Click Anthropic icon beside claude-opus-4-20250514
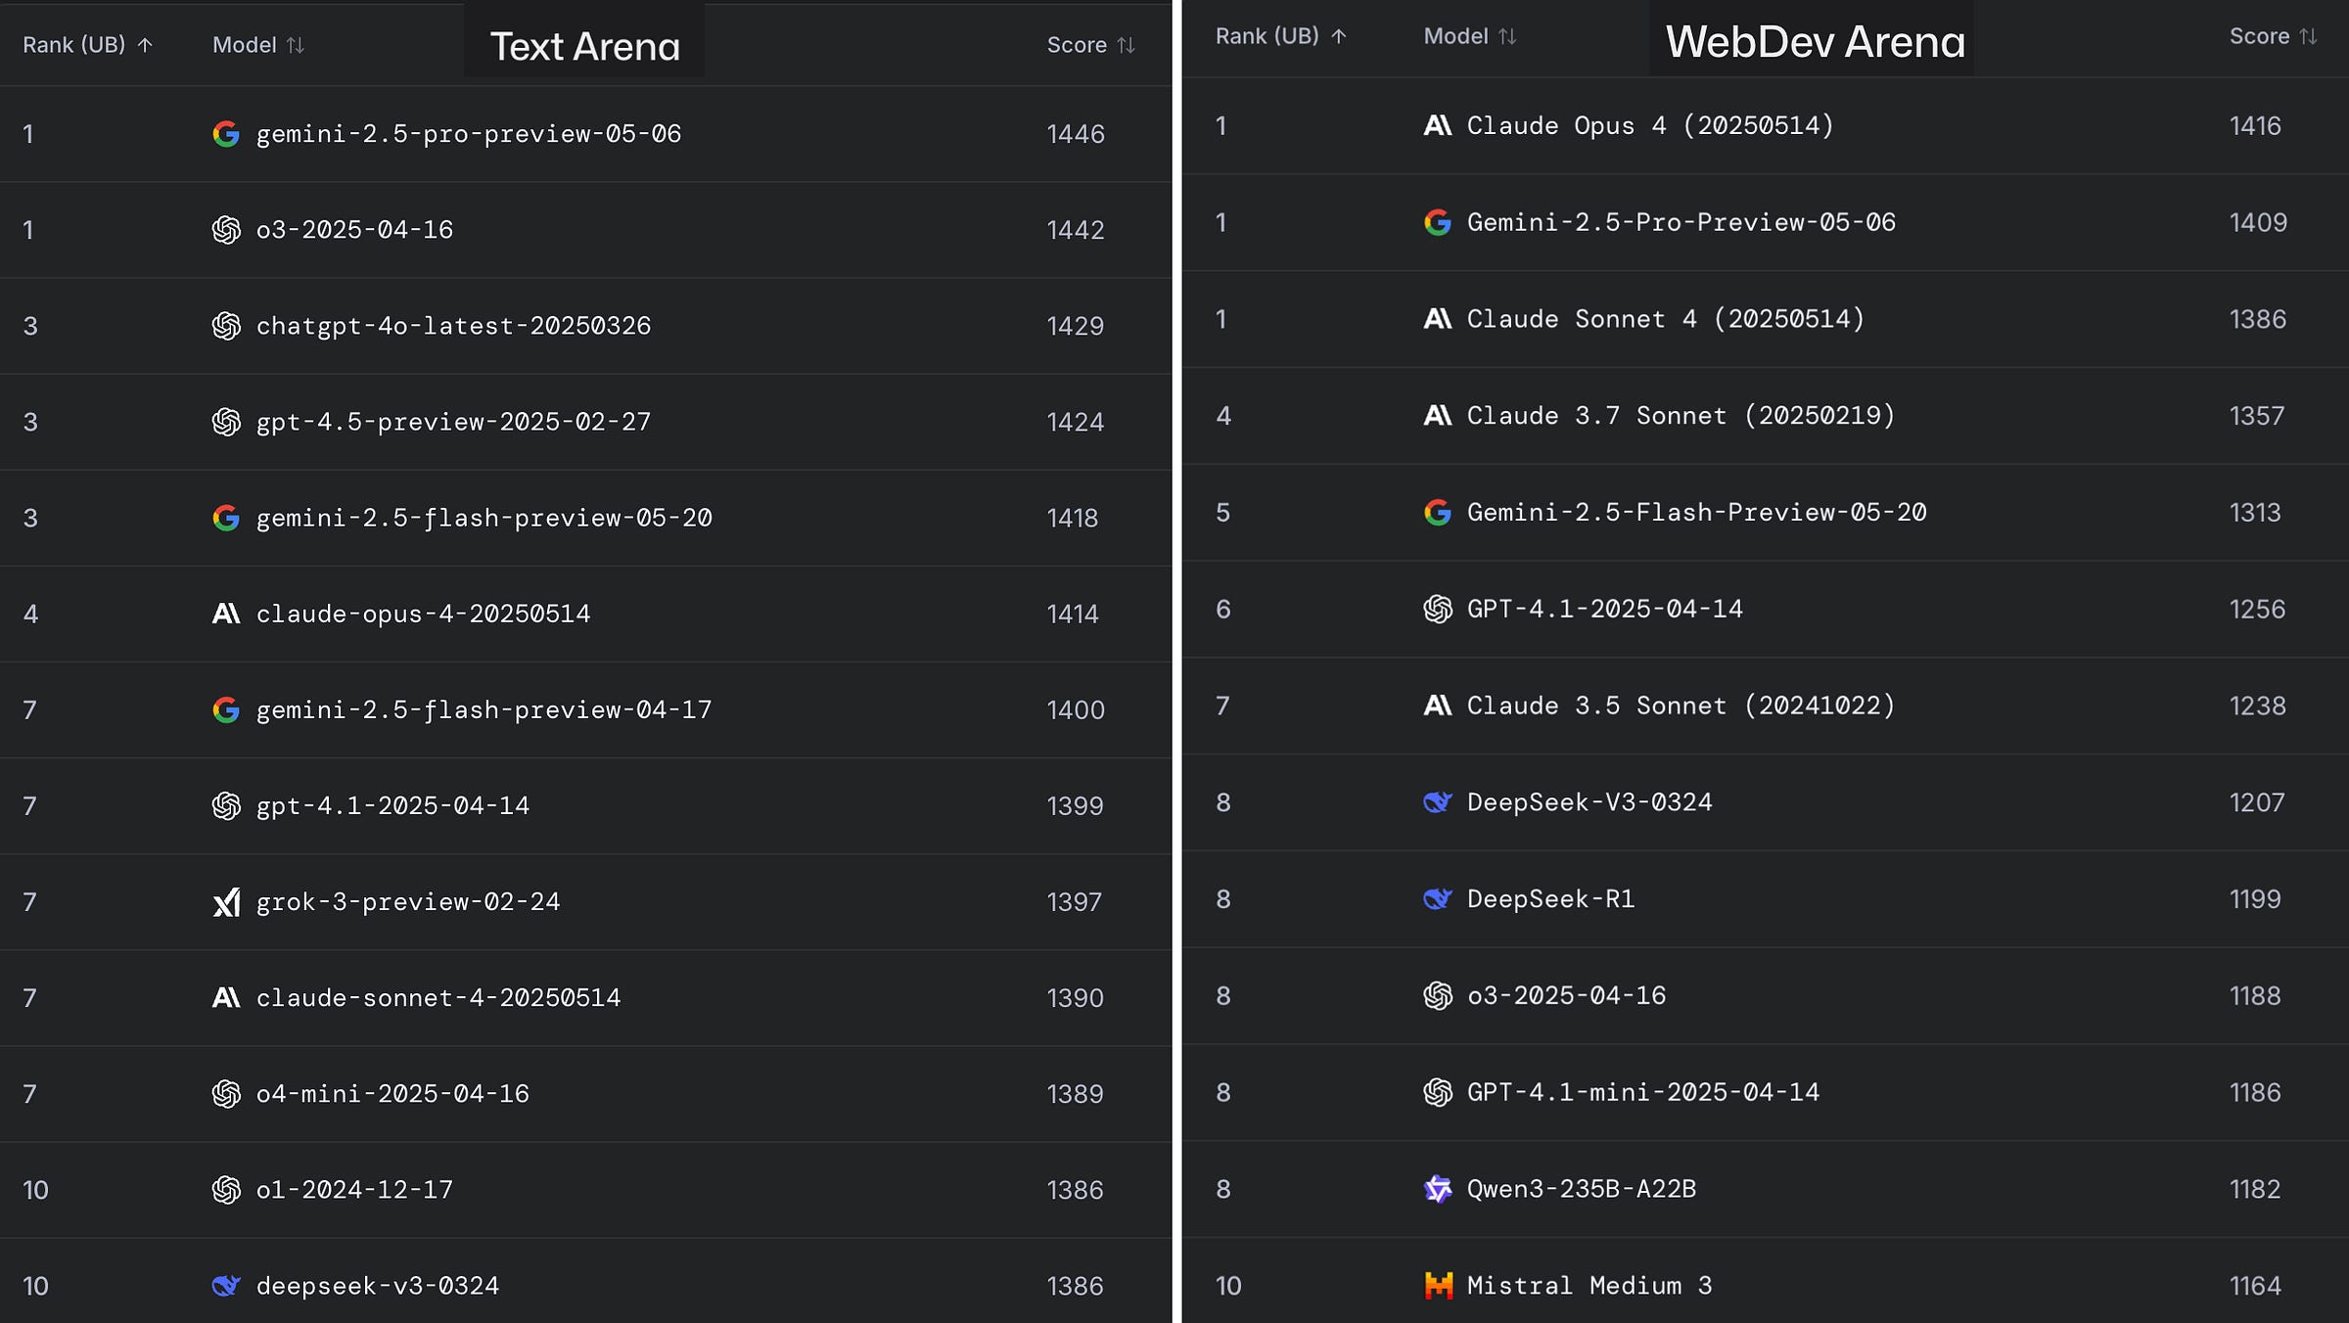Screen dimensions: 2349x1323 226,614
